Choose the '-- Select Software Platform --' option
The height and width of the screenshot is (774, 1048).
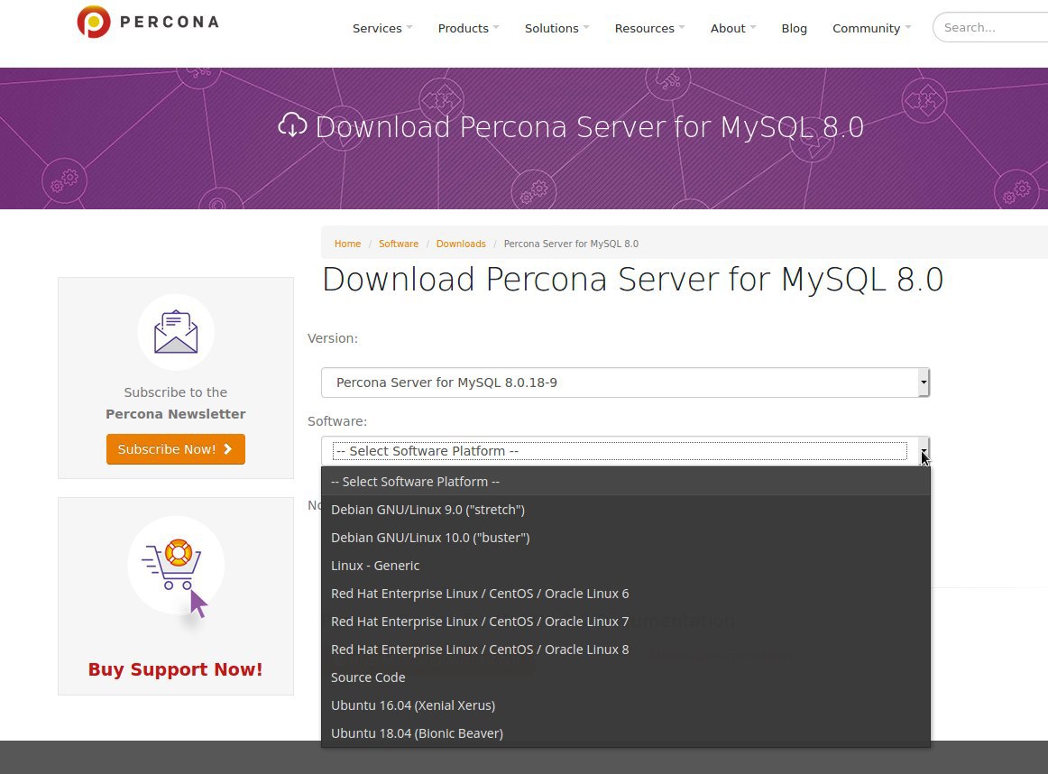coord(626,481)
